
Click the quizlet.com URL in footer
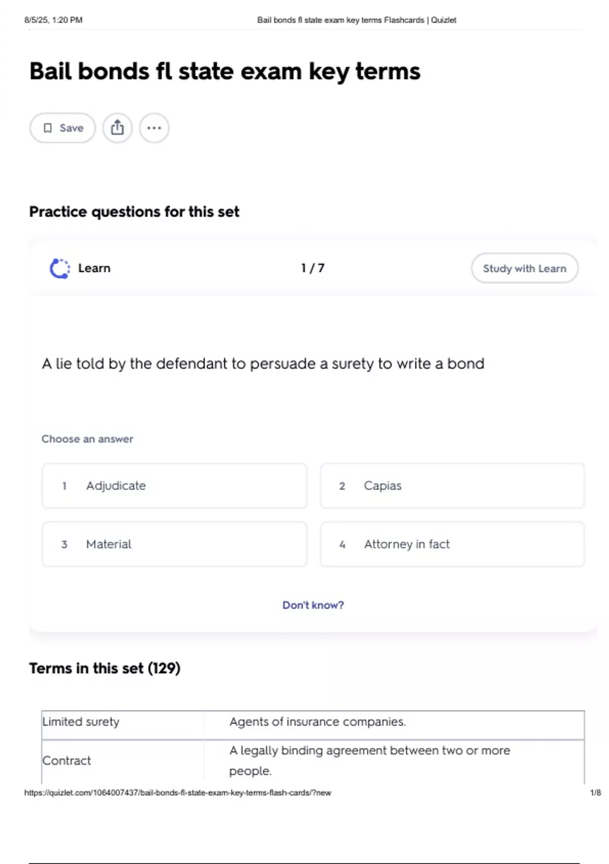coord(178,793)
